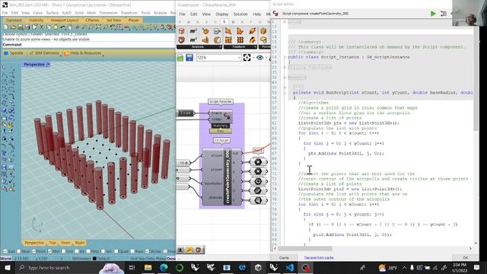Click Zoom Extents icon in Rhino toolbar
Screen dimensions: 487x274
[x=98, y=27]
